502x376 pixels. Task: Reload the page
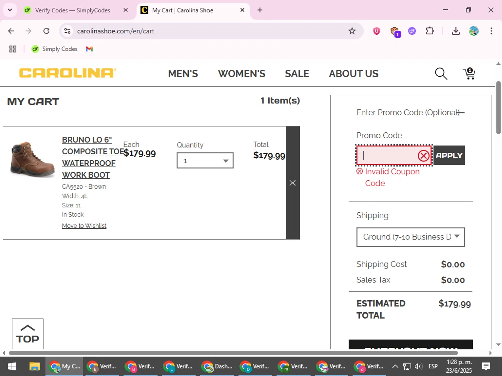click(46, 31)
